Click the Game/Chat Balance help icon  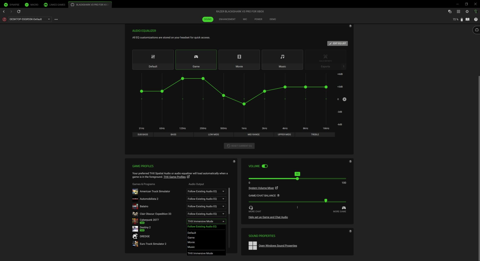pos(278,195)
